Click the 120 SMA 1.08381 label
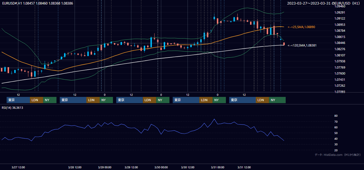Screen dimensions: 364x170 [302, 45]
